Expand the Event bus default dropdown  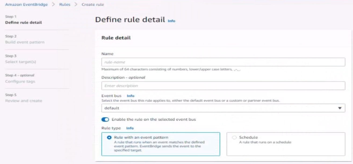point(220,108)
